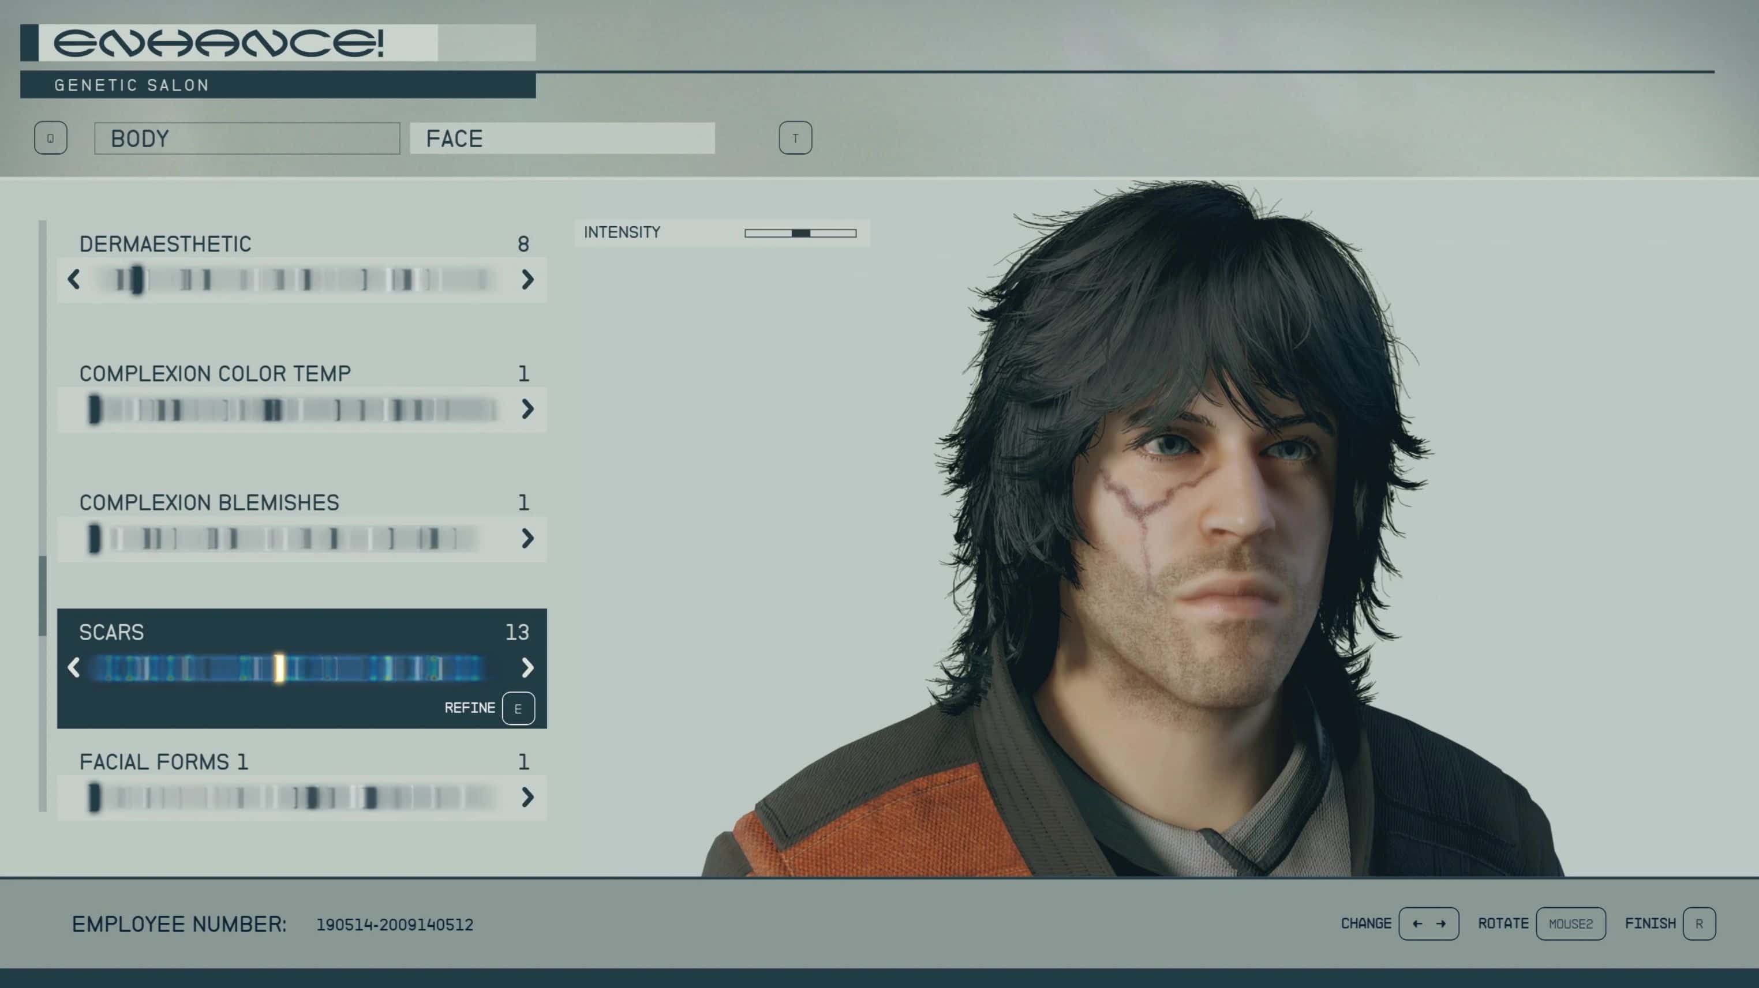Advance Complexion Blemishes right arrow
Viewport: 1759px width, 988px height.
tap(527, 539)
